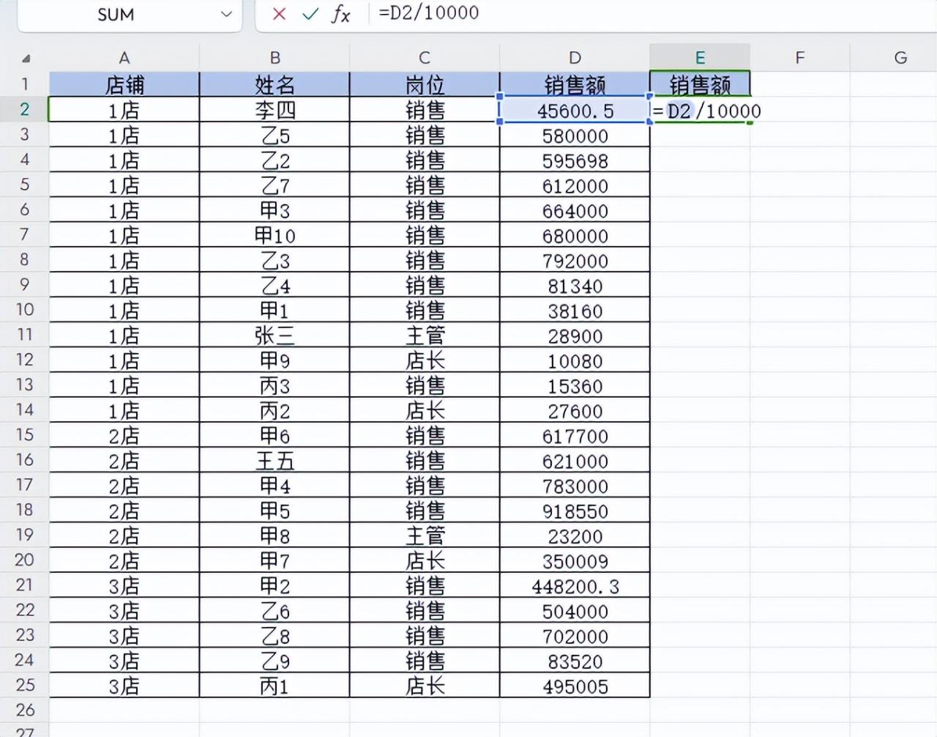This screenshot has width=937, height=737.
Task: Select the cell with 617700
Action: [x=575, y=435]
